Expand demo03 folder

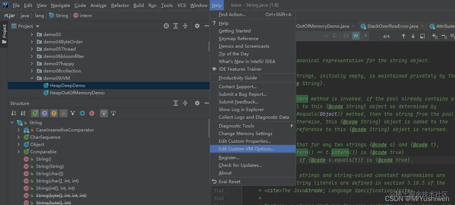click(x=32, y=35)
